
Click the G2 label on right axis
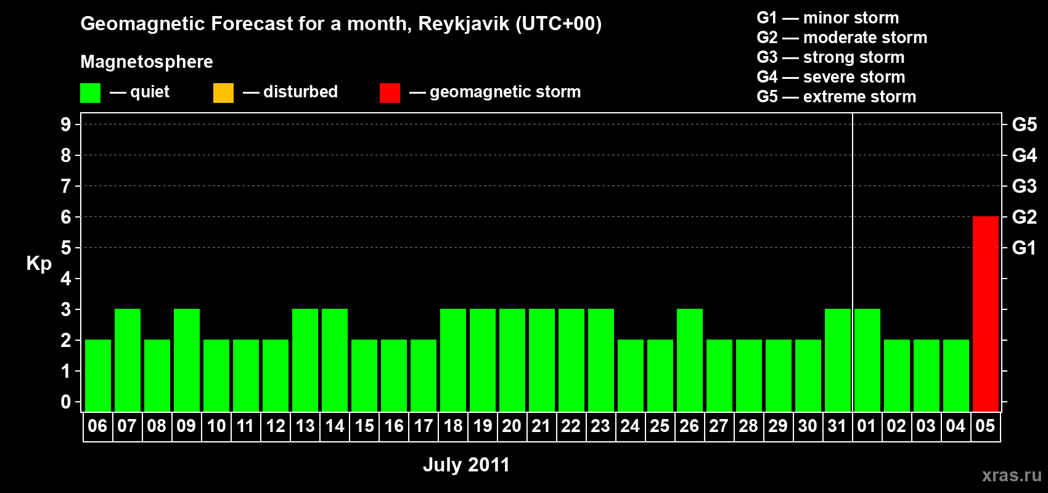click(x=1025, y=217)
